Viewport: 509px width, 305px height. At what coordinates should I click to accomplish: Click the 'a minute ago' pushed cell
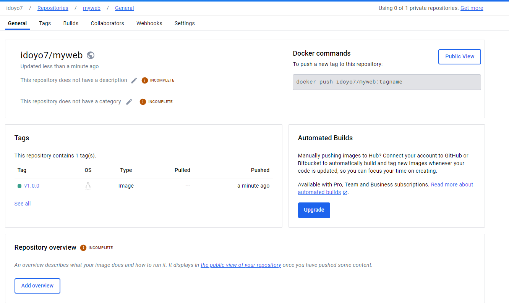(x=253, y=186)
